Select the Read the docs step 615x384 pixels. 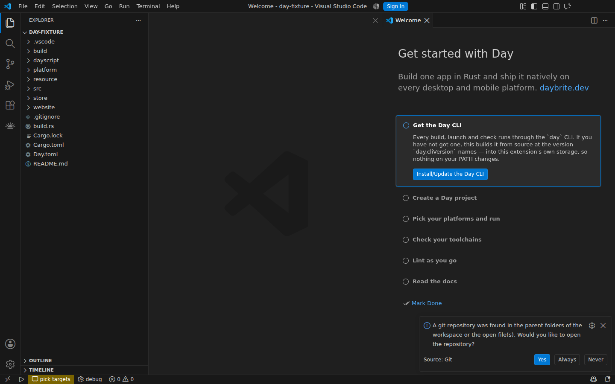click(498, 282)
